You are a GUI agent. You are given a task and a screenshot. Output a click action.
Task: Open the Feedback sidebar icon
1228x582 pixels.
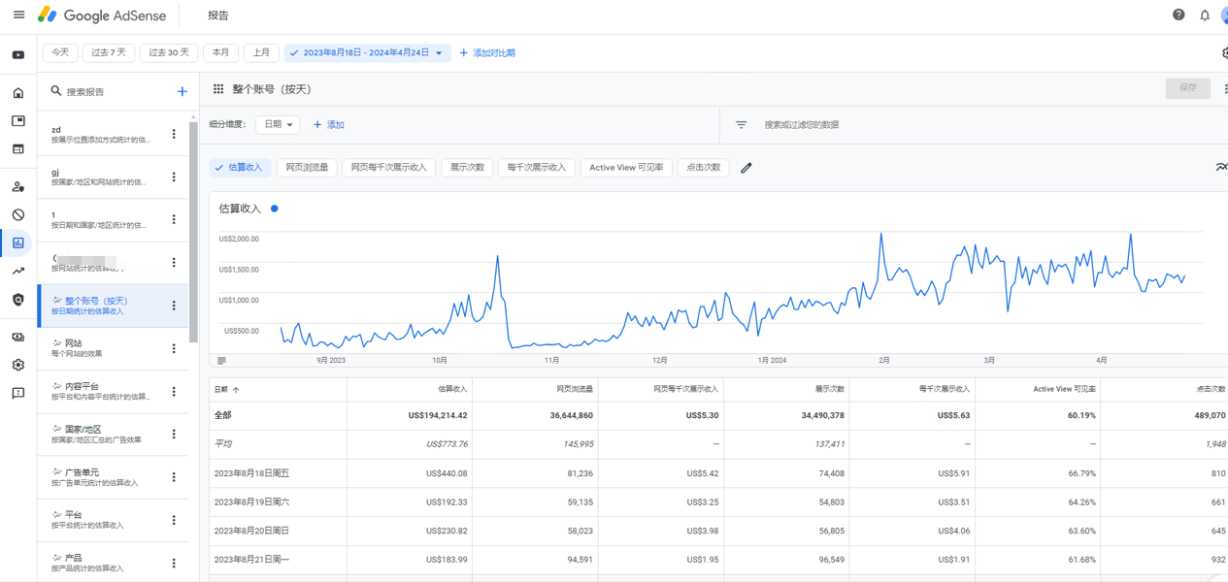[x=18, y=394]
